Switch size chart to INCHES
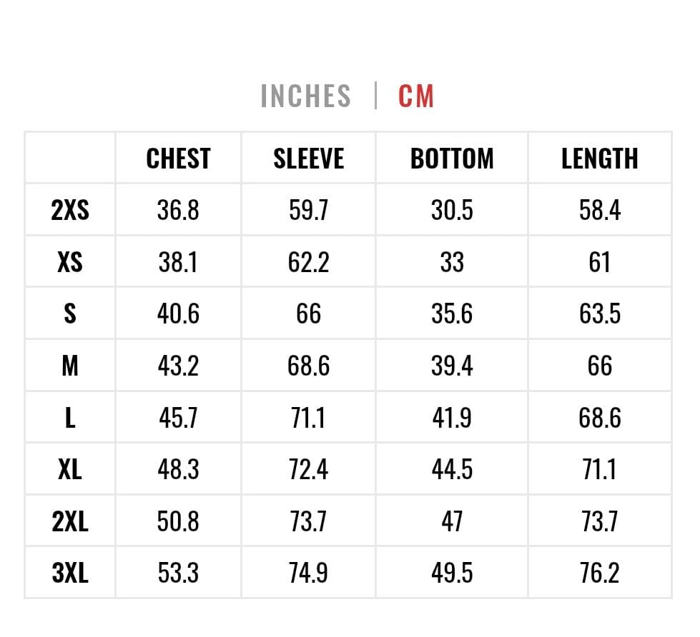 coord(306,96)
